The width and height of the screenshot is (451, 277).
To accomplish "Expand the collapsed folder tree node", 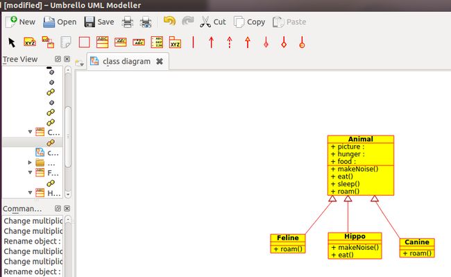I will tap(30, 162).
